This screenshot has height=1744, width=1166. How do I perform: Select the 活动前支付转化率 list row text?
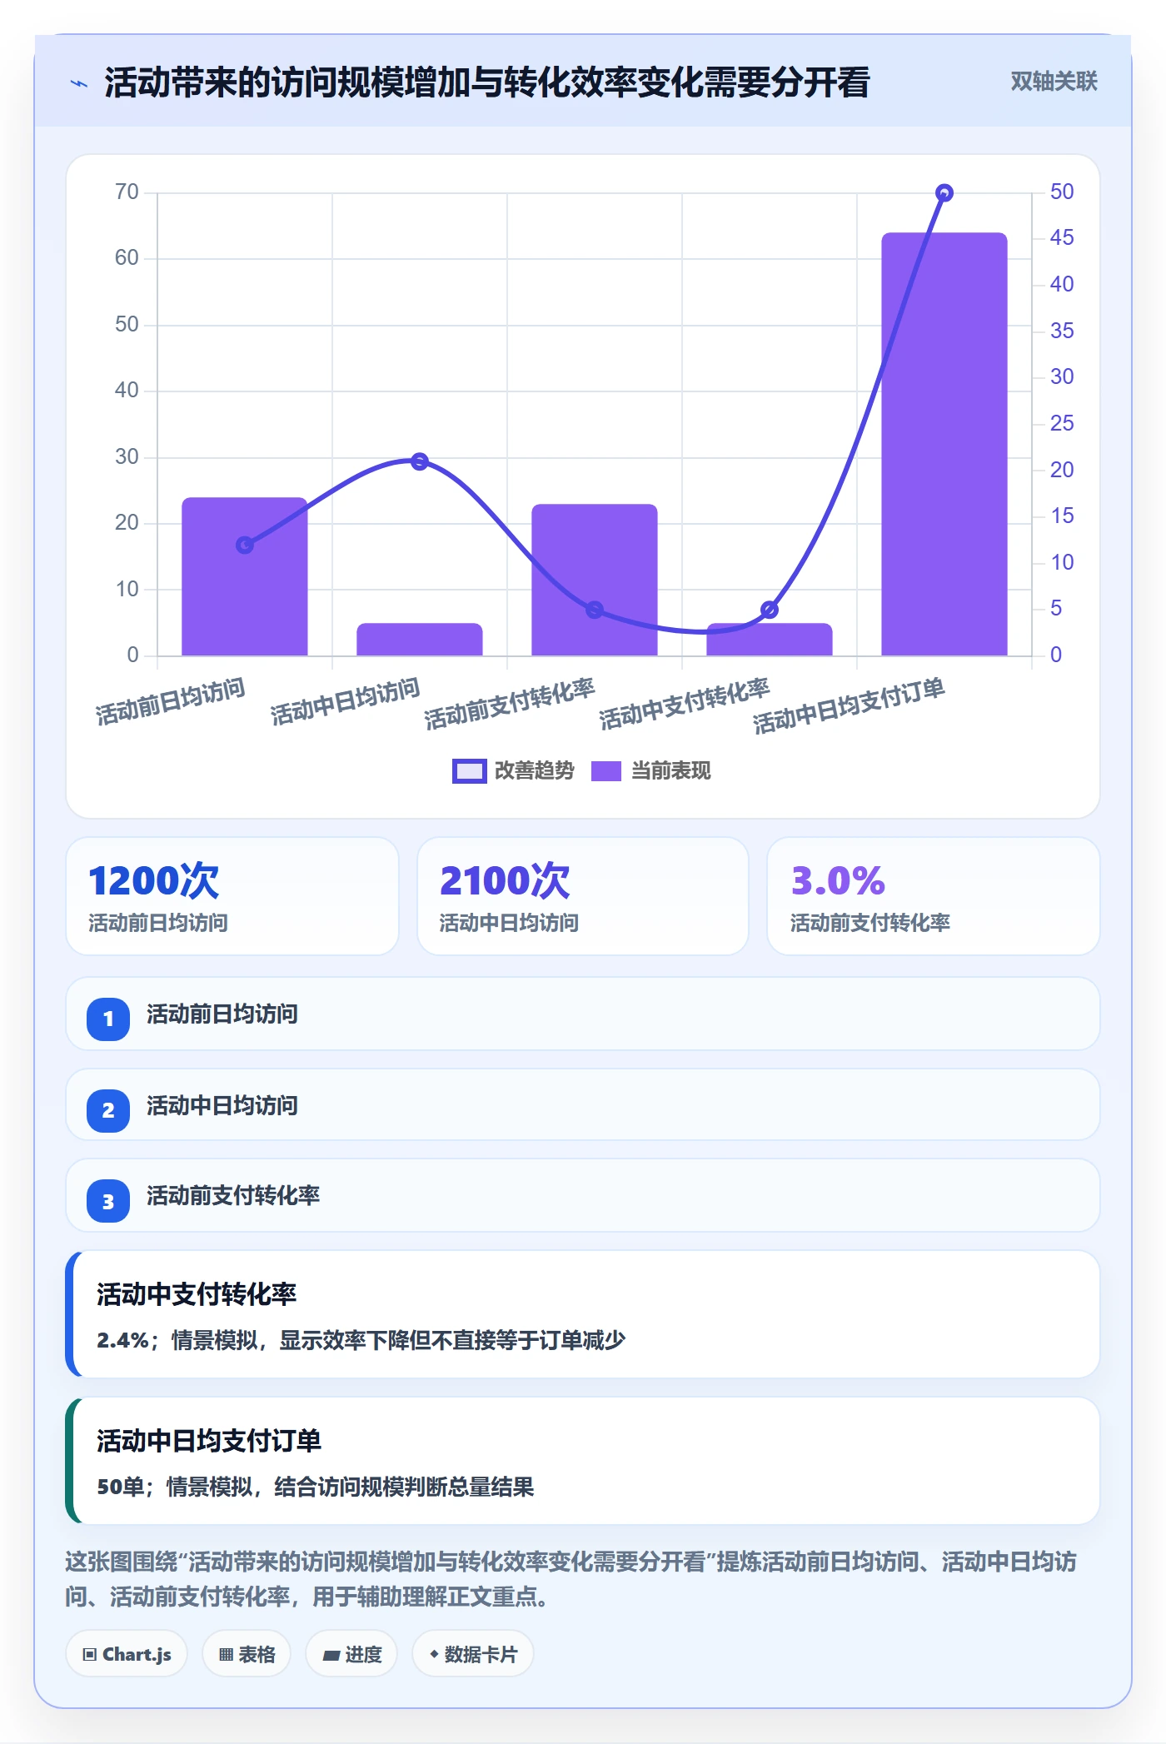[233, 1196]
